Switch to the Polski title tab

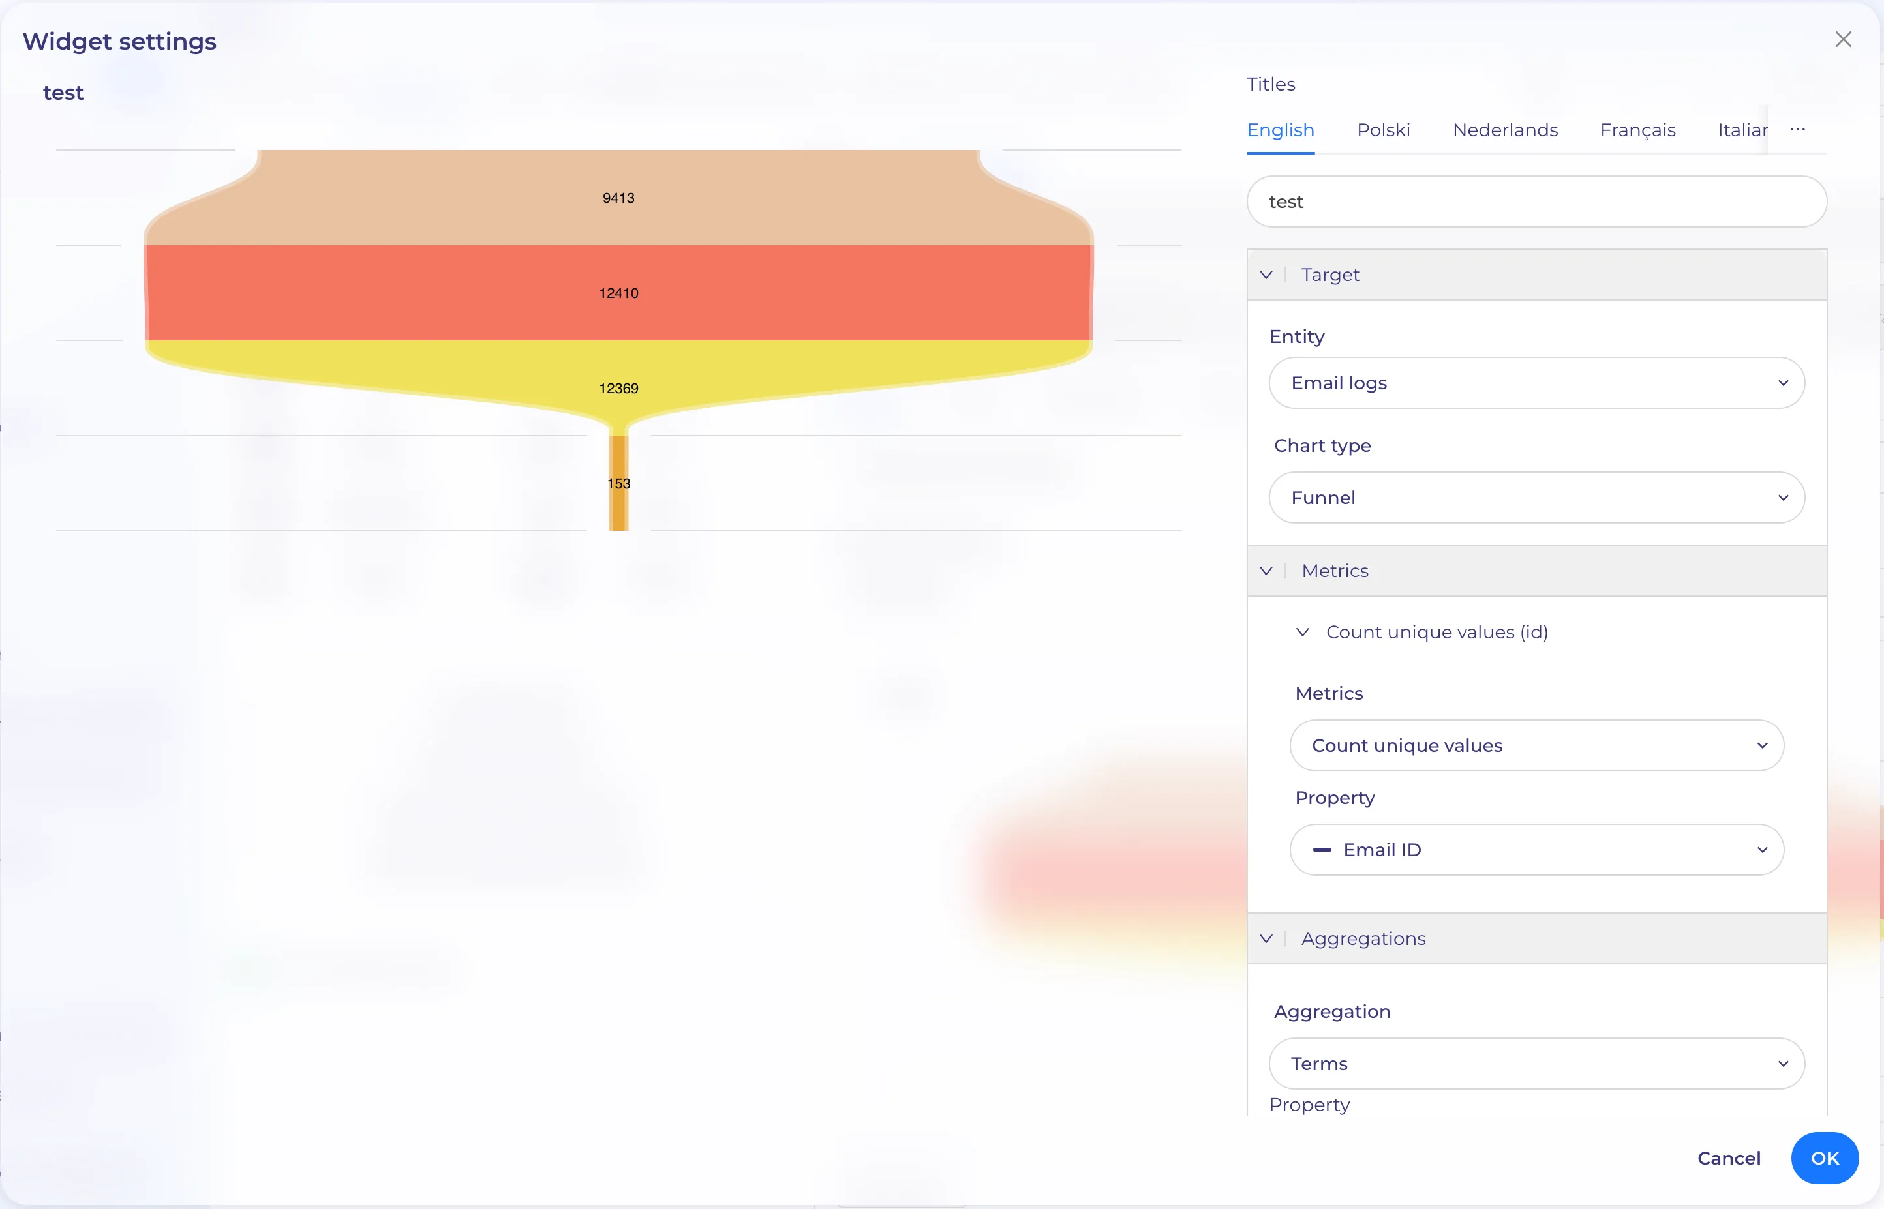pos(1383,130)
